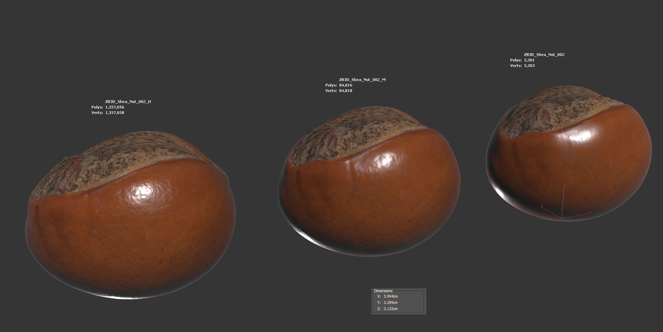The height and width of the screenshot is (332, 663).
Task: Click the Polys count reading 84,816
Action: tap(345, 85)
